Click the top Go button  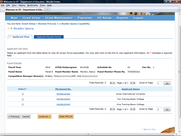tap(167, 83)
